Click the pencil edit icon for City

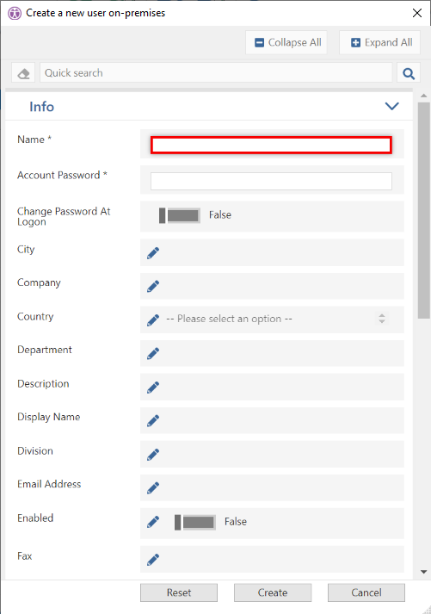[153, 253]
